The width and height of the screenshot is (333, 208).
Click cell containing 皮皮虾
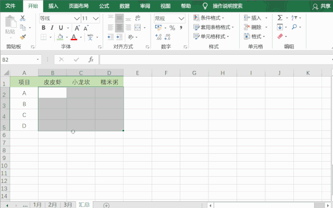point(53,82)
